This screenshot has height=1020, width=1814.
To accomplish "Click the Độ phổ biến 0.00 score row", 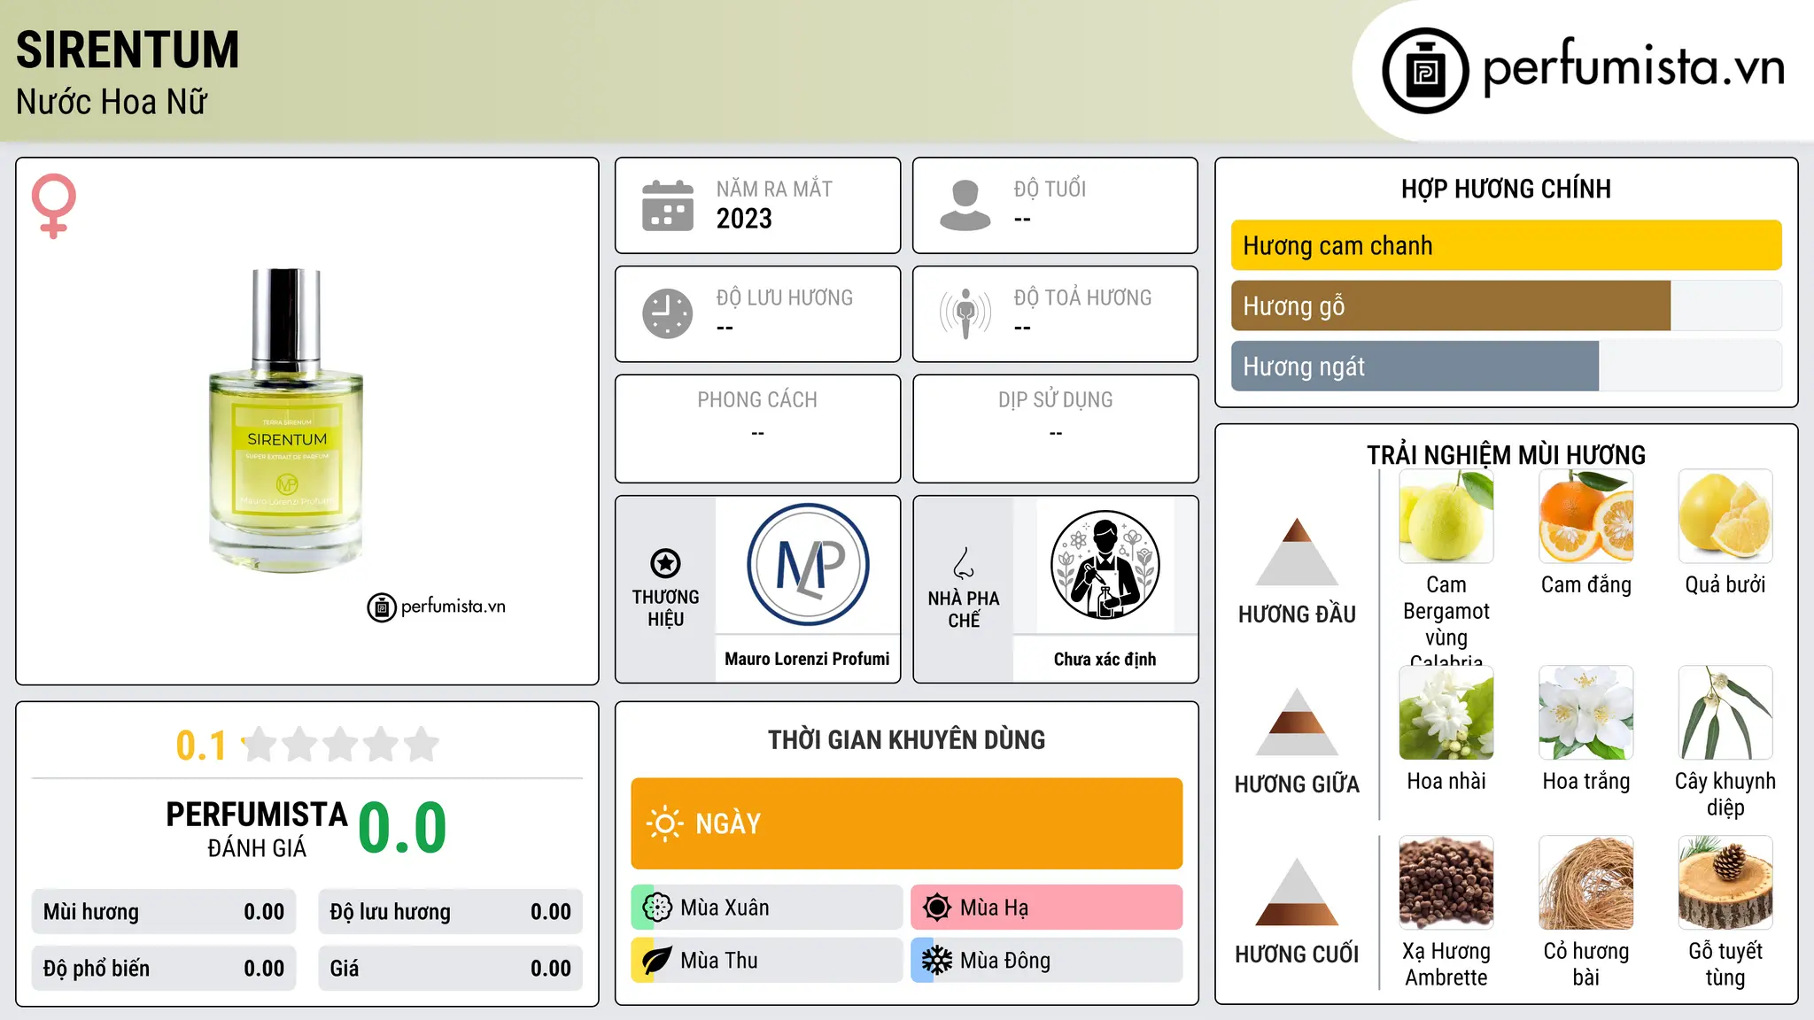I will (164, 969).
